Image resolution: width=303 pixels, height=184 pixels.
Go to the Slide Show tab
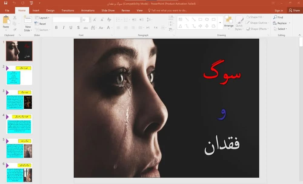tap(108, 10)
